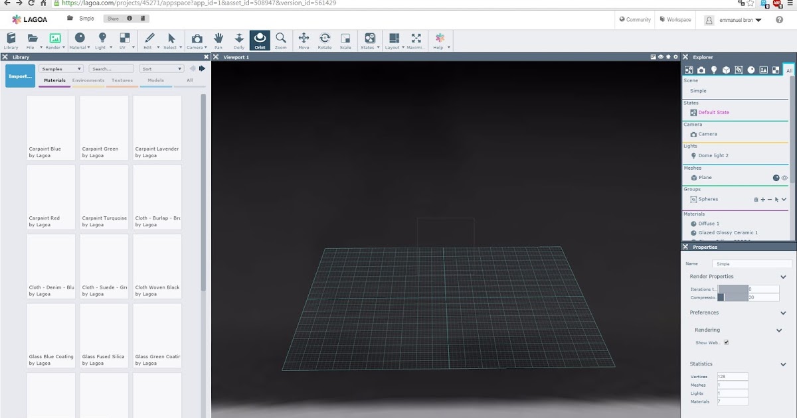Click the Move tool icon
Viewport: 797px width, 418px height.
coord(304,40)
